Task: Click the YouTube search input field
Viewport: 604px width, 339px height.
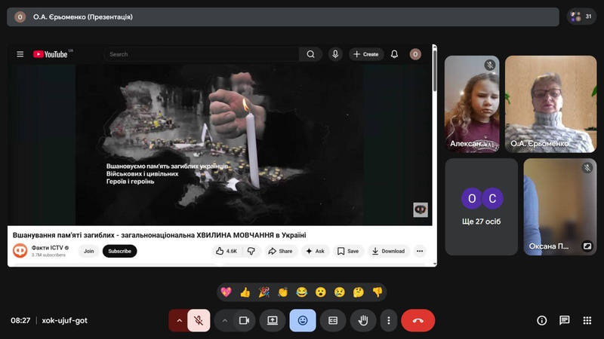Action: (202, 54)
